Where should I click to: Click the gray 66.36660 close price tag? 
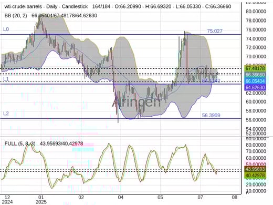pyautogui.click(x=255, y=75)
